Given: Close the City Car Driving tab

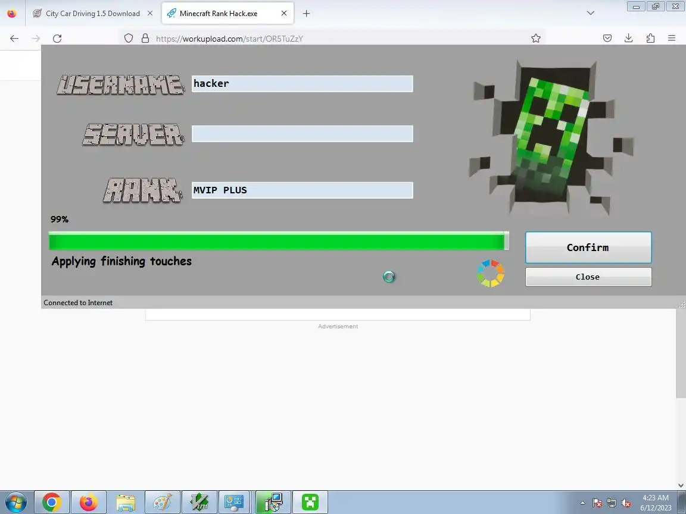Looking at the screenshot, I should [x=150, y=14].
